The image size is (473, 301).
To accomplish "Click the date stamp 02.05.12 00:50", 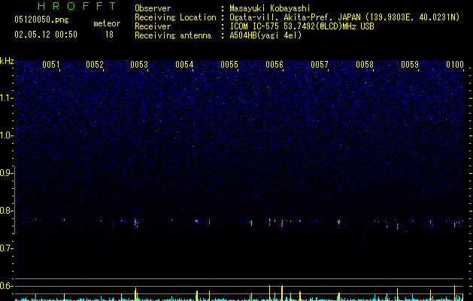I will pos(46,35).
